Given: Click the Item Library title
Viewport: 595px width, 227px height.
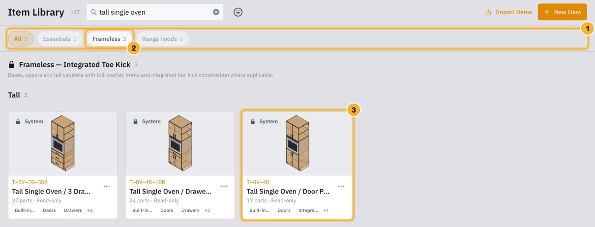Looking at the screenshot, I should [36, 12].
